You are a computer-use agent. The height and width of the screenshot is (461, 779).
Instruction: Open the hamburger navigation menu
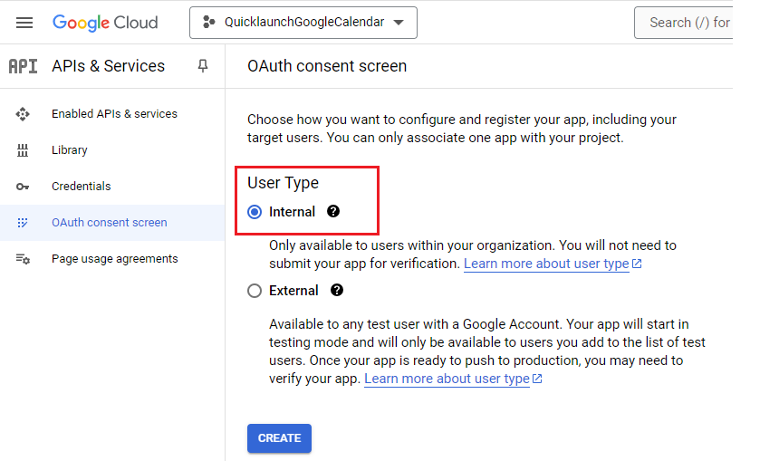[x=24, y=23]
